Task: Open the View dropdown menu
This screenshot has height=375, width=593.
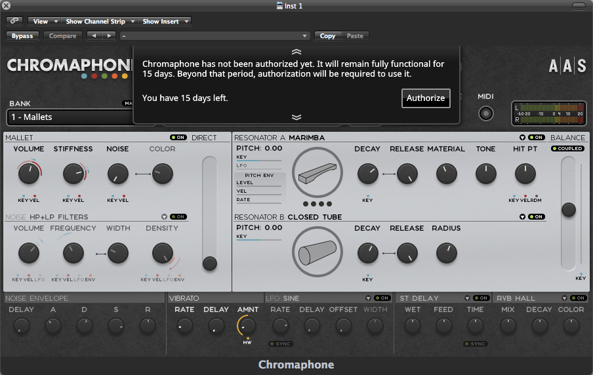Action: [x=45, y=21]
